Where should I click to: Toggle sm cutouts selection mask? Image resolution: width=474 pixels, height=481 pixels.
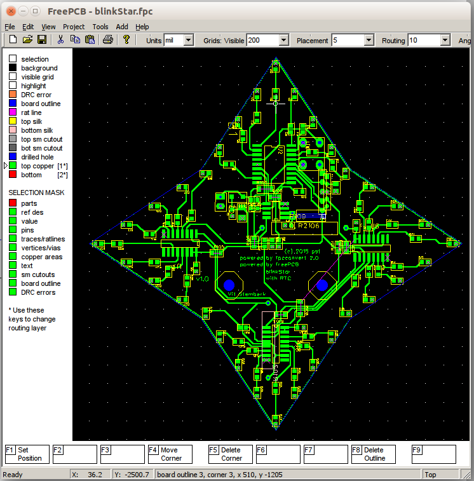(x=13, y=274)
